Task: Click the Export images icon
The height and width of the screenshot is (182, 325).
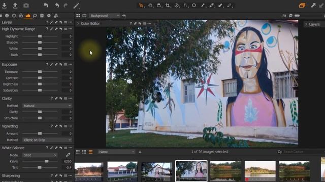Action: (x=15, y=6)
